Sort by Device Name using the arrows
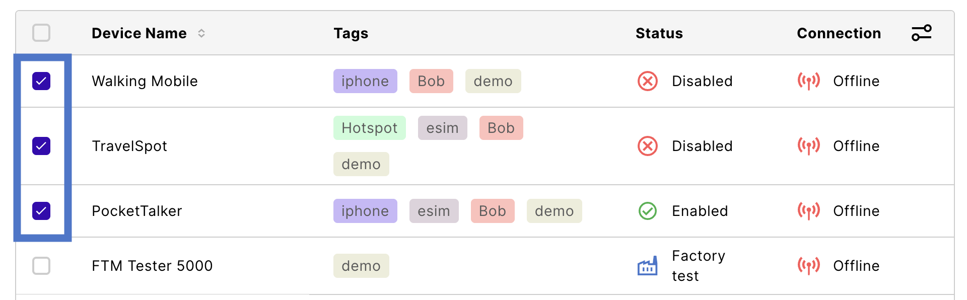Screen dimensions: 967x300 201,33
